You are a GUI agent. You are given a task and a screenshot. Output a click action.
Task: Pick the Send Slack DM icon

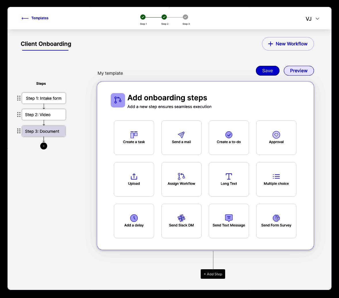(x=181, y=218)
